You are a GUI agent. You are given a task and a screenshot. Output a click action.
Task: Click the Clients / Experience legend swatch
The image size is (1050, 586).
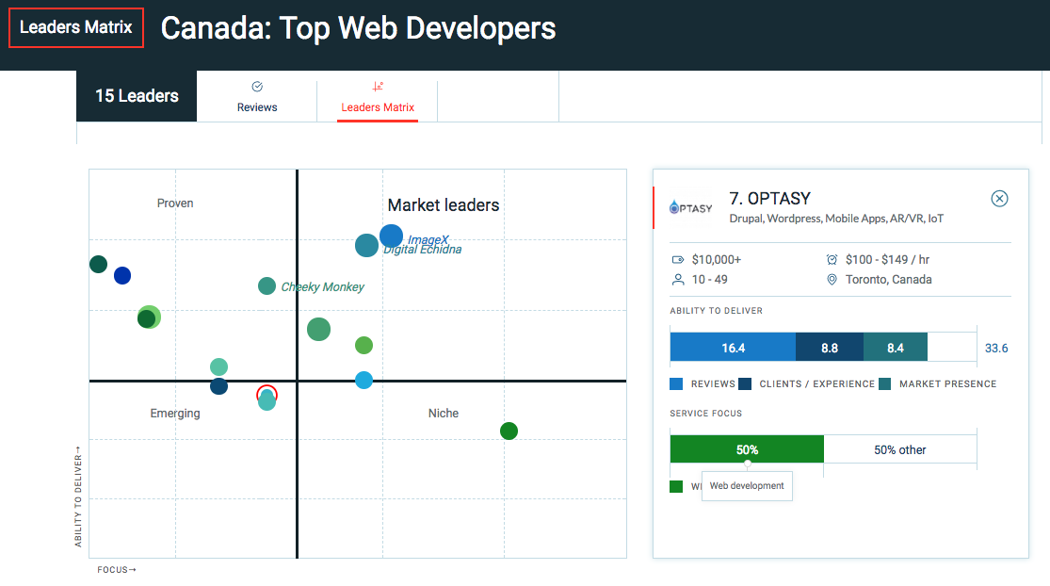pyautogui.click(x=745, y=383)
